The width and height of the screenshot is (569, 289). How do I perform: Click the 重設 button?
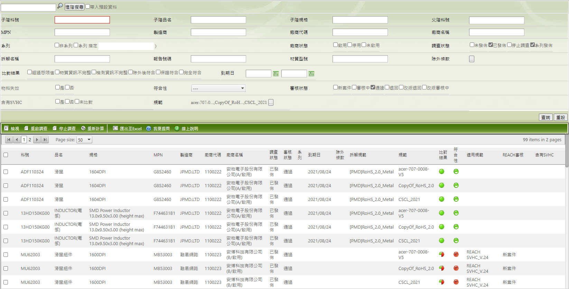coord(561,117)
